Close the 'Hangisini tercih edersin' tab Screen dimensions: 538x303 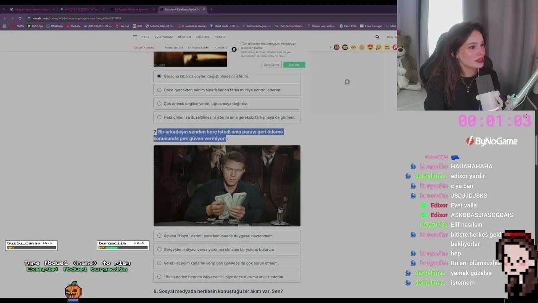pyautogui.click(x=53, y=9)
